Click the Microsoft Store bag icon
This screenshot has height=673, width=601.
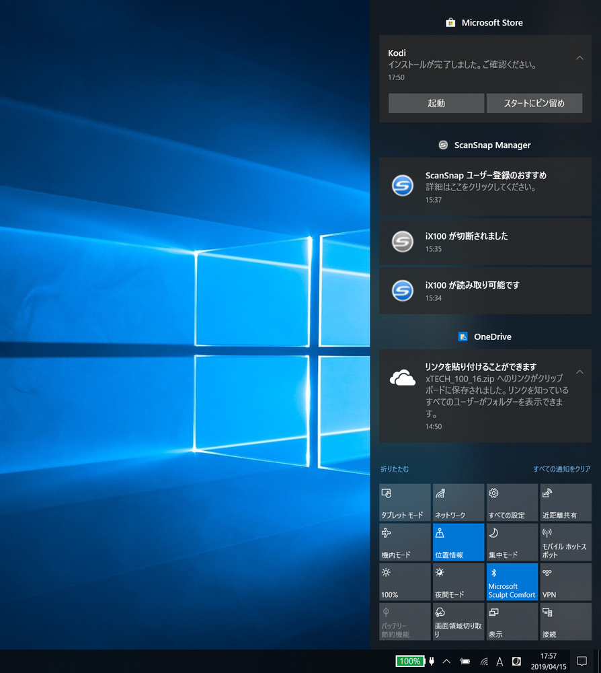pos(449,22)
